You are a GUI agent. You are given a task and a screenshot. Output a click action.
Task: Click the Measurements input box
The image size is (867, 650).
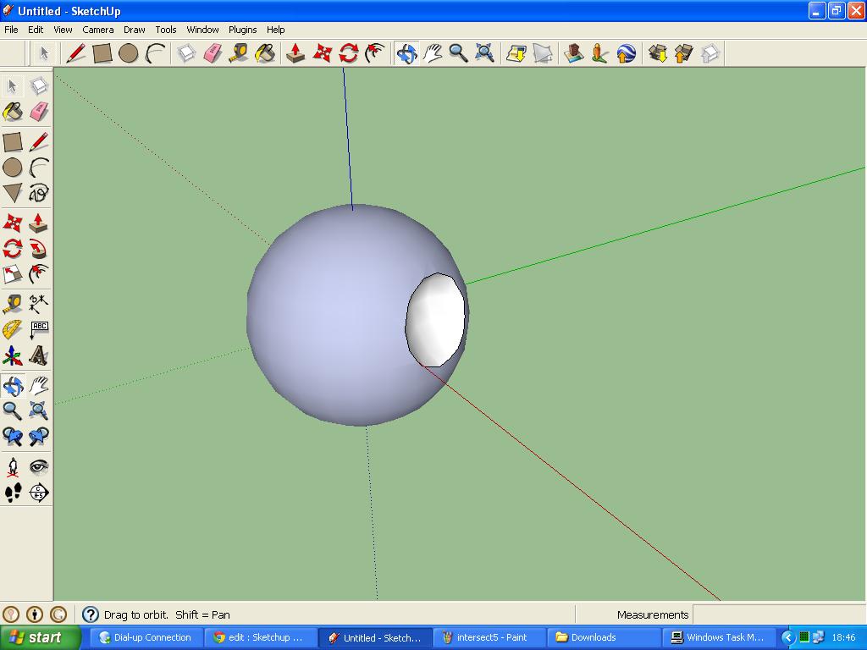(779, 614)
